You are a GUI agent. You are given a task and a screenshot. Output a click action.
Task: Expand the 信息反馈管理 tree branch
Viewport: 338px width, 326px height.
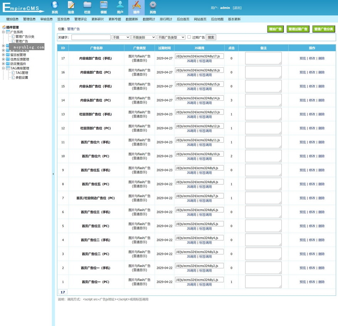3,59
